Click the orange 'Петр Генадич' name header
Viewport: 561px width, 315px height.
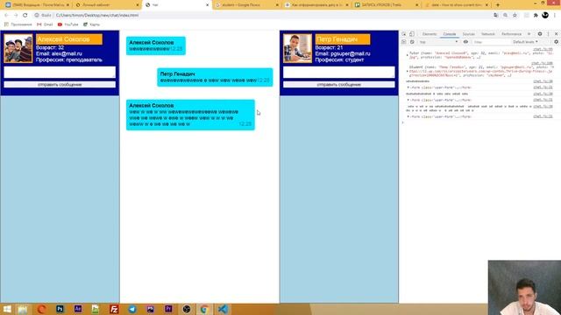[343, 39]
